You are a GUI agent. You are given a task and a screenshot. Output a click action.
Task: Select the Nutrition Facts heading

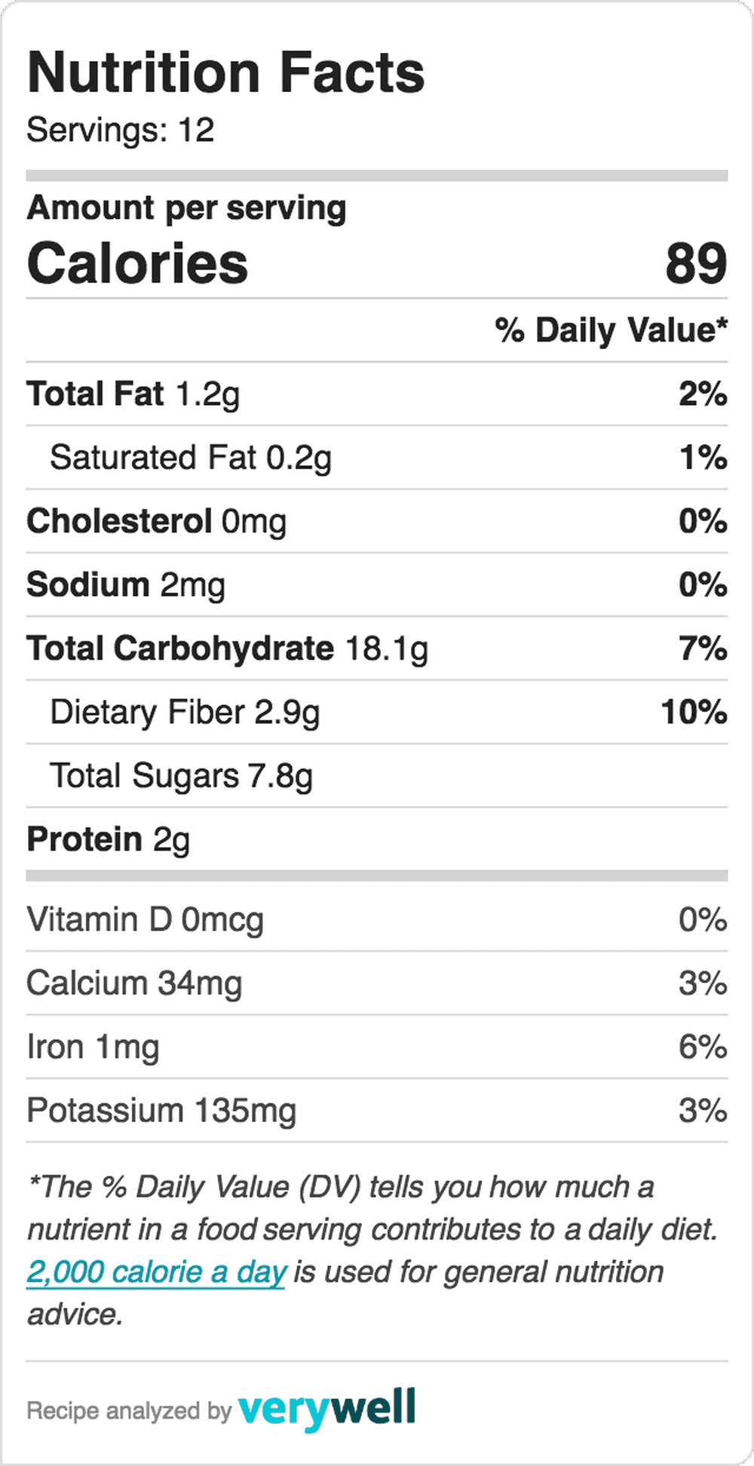point(226,73)
